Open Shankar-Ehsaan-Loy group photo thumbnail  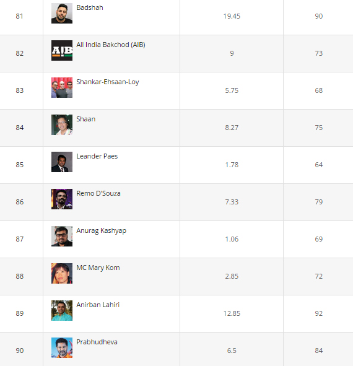[x=62, y=87]
